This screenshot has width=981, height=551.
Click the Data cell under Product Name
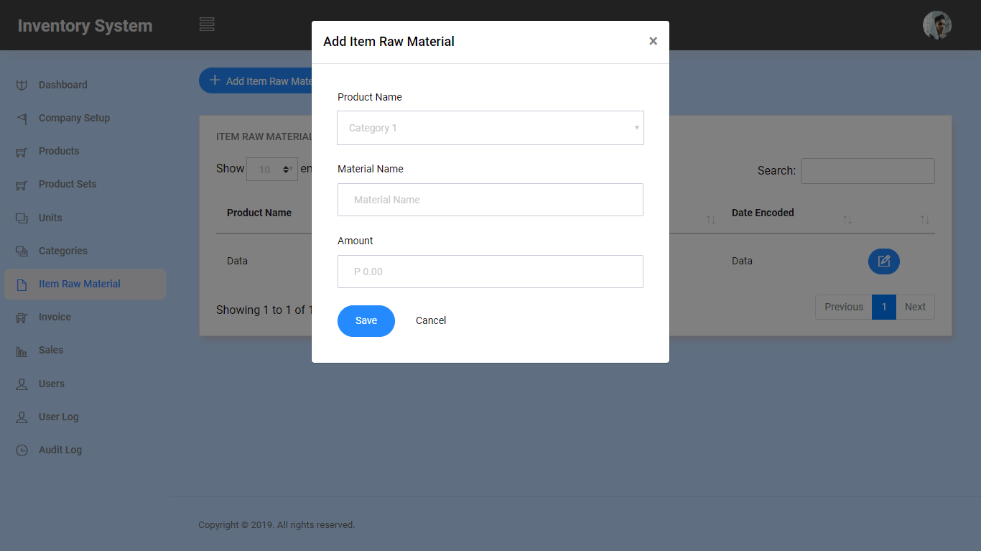(x=237, y=261)
